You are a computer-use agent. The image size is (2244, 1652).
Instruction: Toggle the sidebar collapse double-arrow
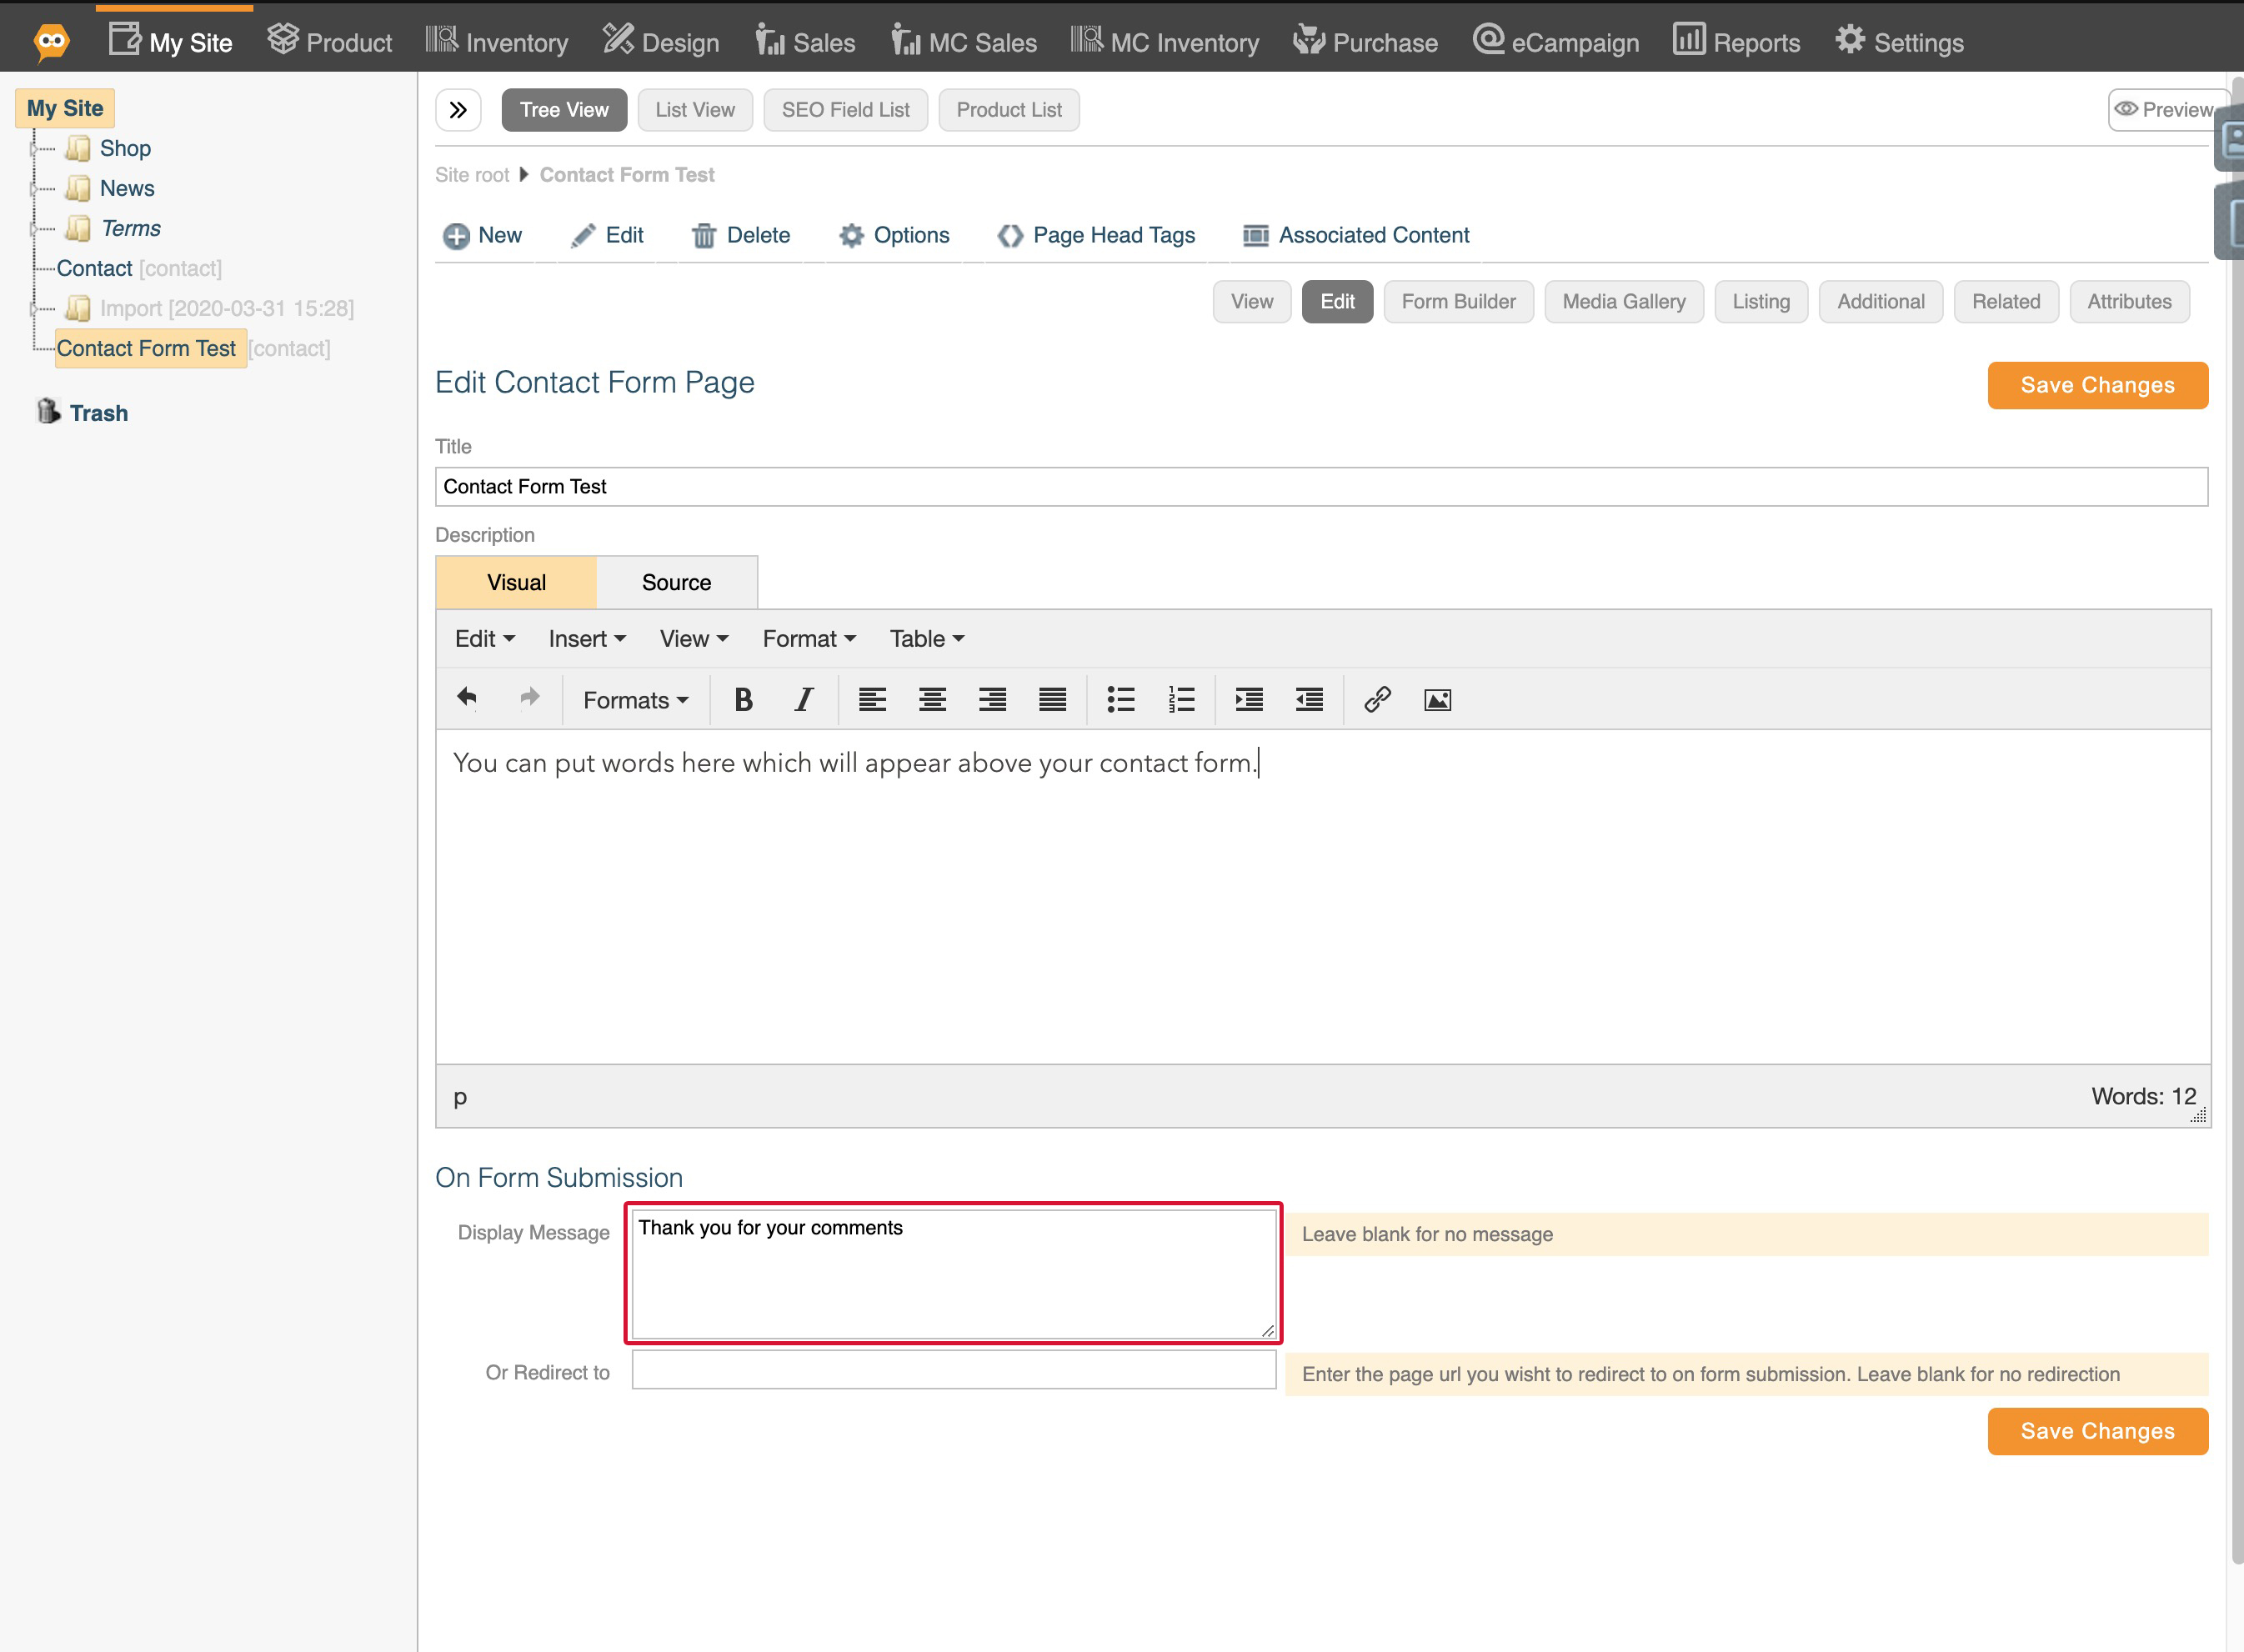[x=458, y=110]
